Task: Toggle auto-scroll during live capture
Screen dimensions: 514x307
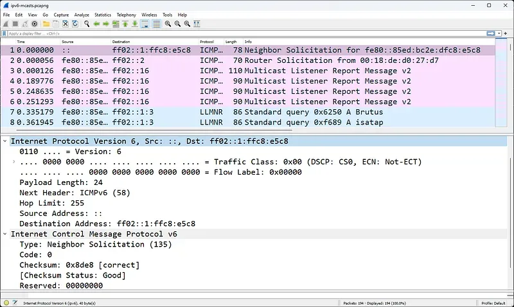Action: point(145,24)
